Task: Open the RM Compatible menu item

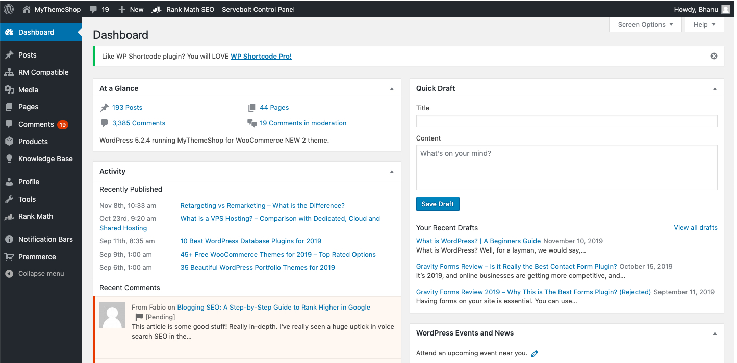Action: tap(41, 72)
